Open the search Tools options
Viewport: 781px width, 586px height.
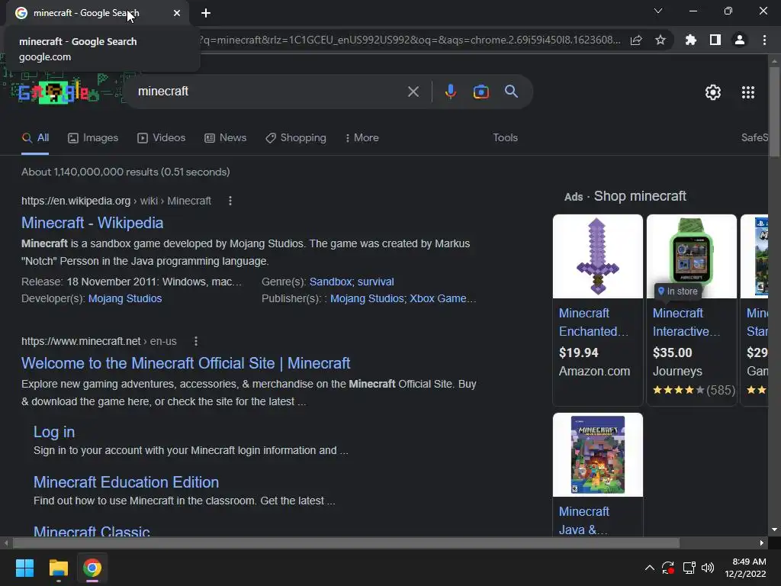[x=505, y=138]
